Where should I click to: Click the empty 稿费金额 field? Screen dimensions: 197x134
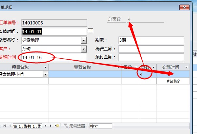coord(151,49)
